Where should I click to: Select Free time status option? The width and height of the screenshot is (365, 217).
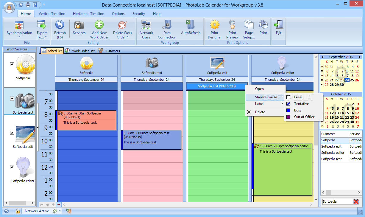304,97
